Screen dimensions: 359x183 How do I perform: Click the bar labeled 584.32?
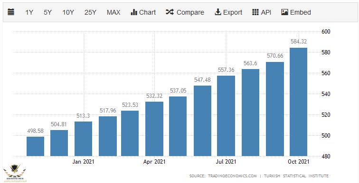(x=298, y=102)
